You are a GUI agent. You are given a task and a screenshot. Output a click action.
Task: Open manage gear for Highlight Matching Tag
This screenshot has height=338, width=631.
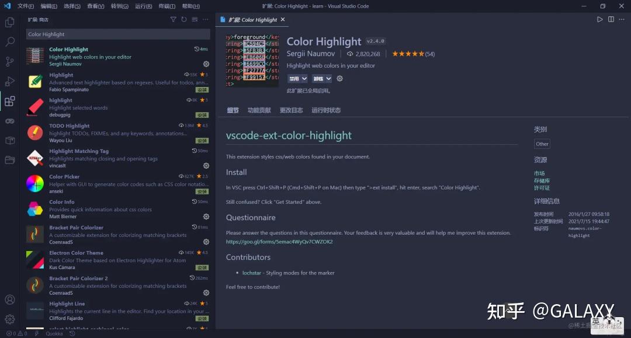[x=206, y=166]
